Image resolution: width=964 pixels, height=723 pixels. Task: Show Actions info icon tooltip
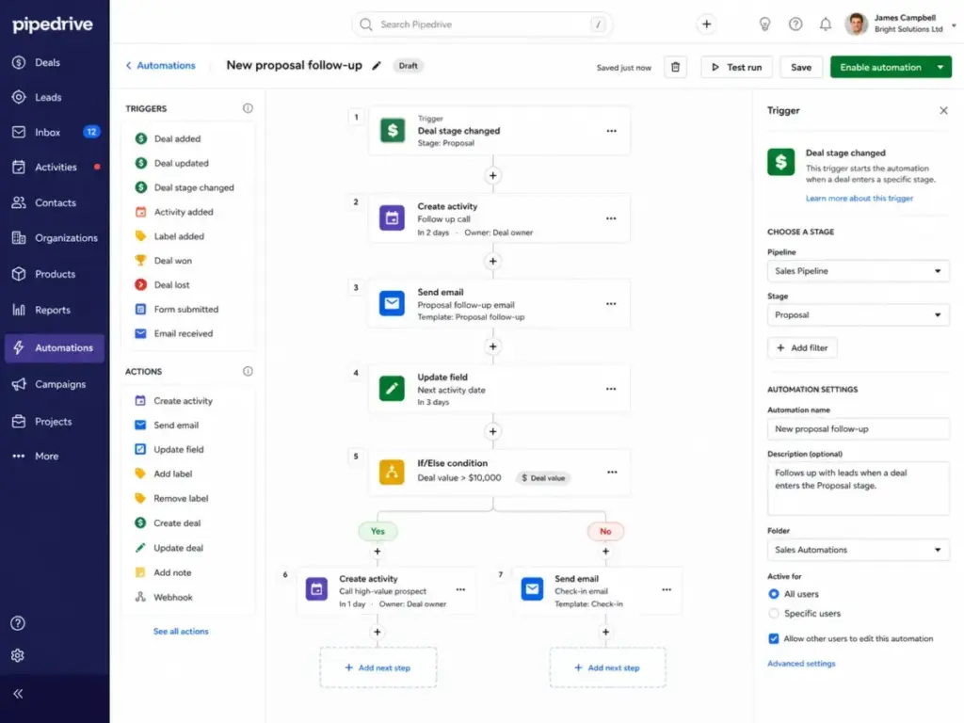[x=248, y=371]
